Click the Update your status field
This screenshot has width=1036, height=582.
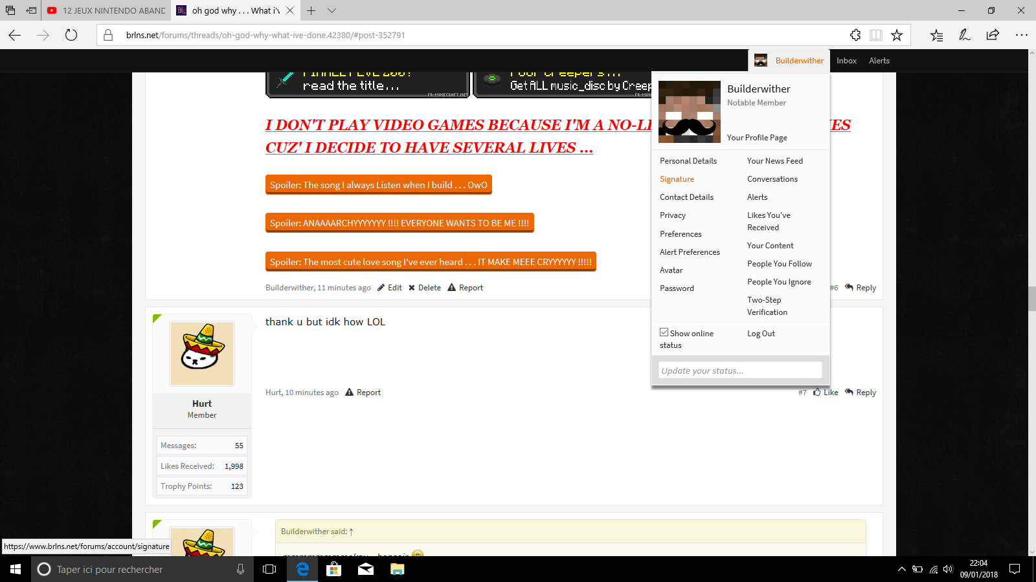tap(740, 371)
